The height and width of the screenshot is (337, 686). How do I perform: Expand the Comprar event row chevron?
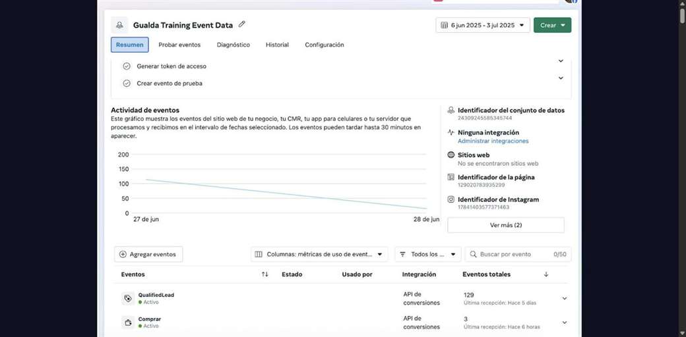coord(565,323)
